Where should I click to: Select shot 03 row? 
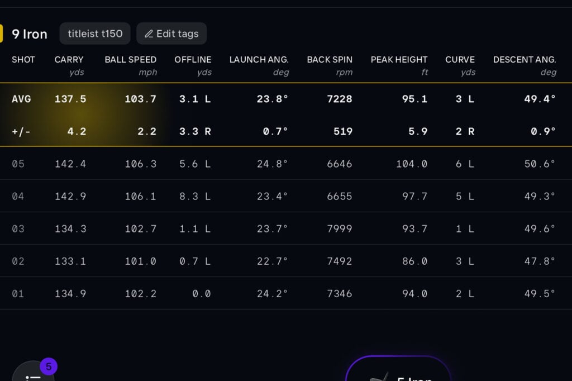click(x=285, y=228)
